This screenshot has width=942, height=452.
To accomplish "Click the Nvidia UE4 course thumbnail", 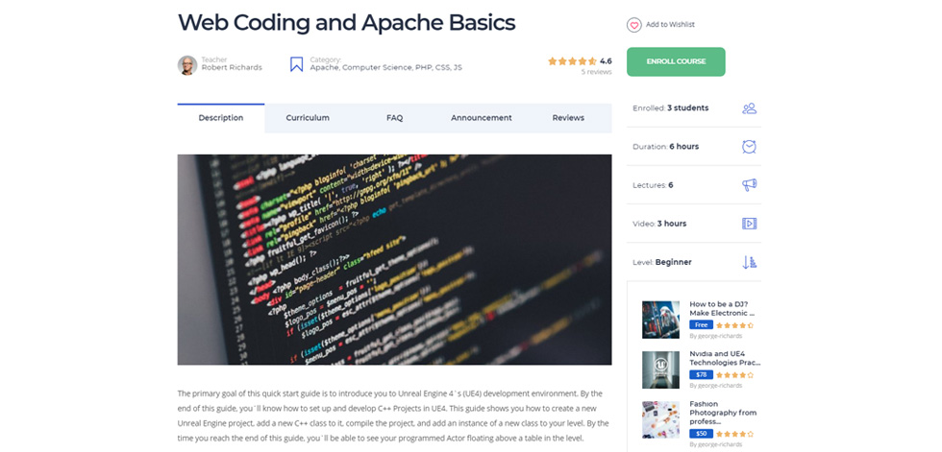I will [661, 369].
